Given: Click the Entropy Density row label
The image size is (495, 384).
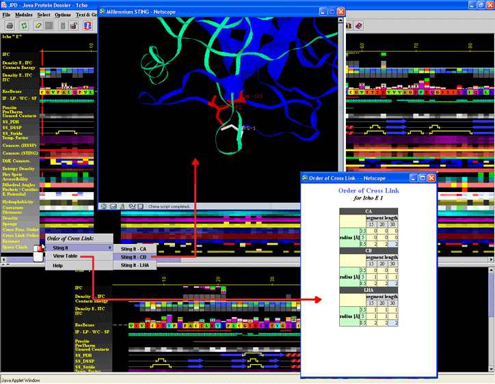Looking at the screenshot, I should pos(18,169).
